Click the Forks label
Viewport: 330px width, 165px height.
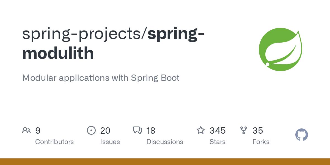261,142
